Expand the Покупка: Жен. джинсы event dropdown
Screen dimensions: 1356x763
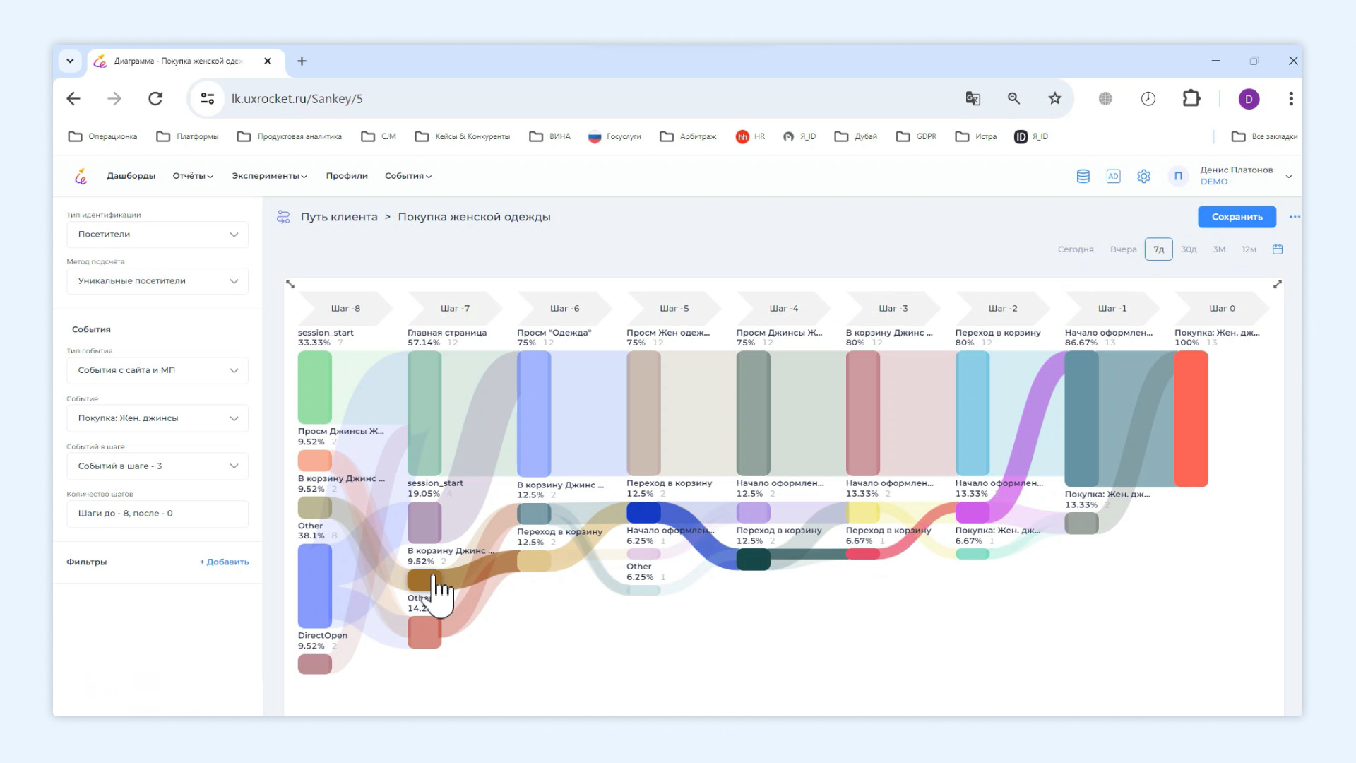157,418
